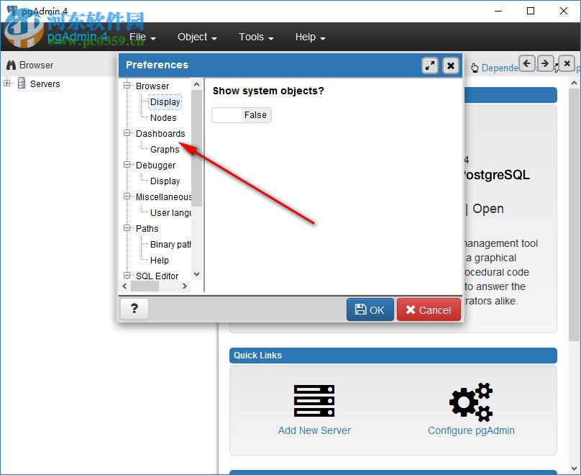The height and width of the screenshot is (475, 581).
Task: Switch to the Dependencies tab
Action: [x=495, y=68]
